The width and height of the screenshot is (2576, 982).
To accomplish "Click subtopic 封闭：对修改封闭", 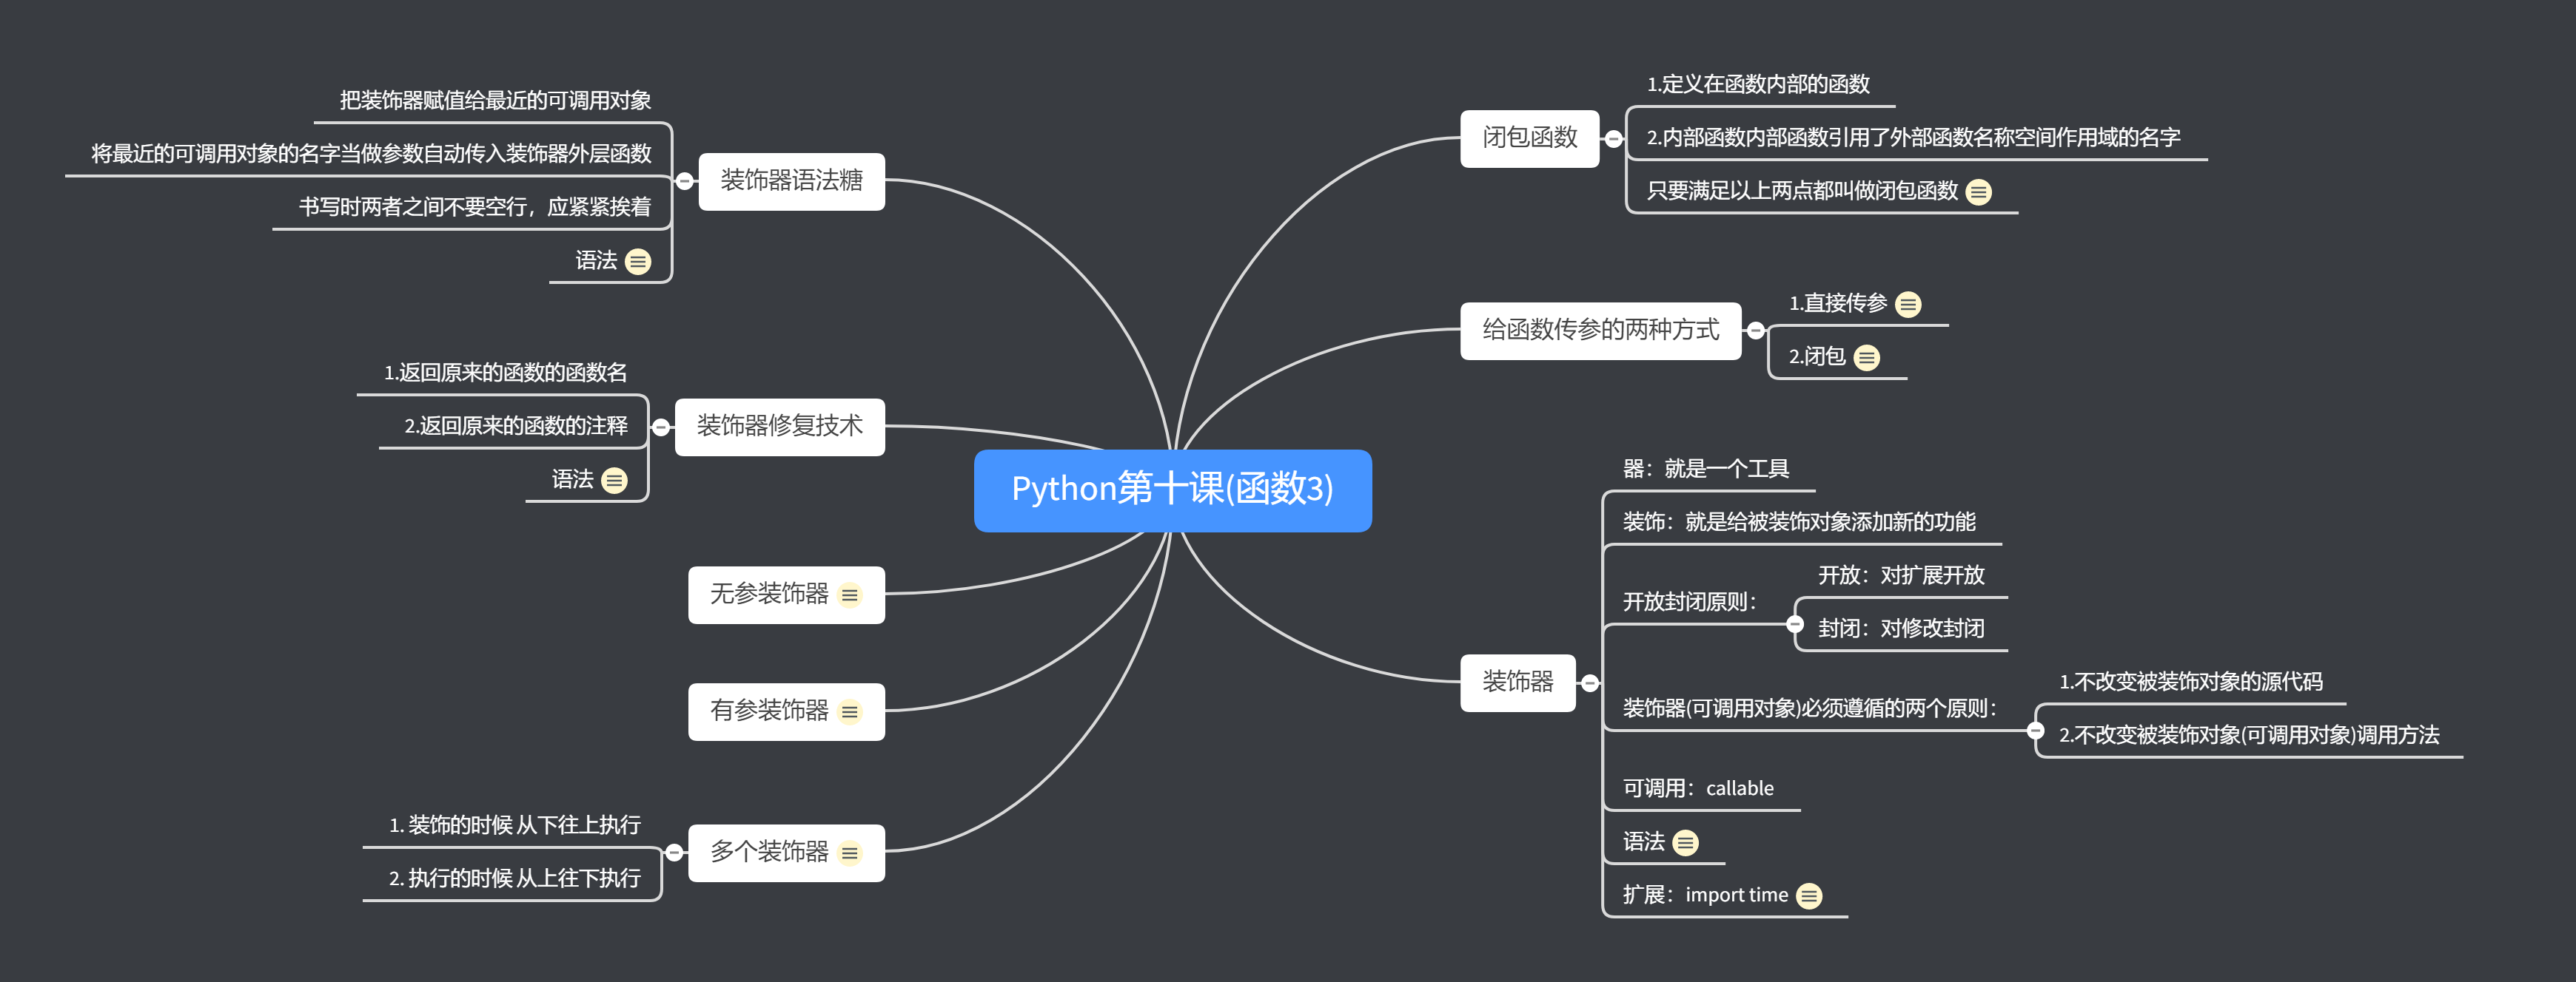I will (x=1900, y=629).
